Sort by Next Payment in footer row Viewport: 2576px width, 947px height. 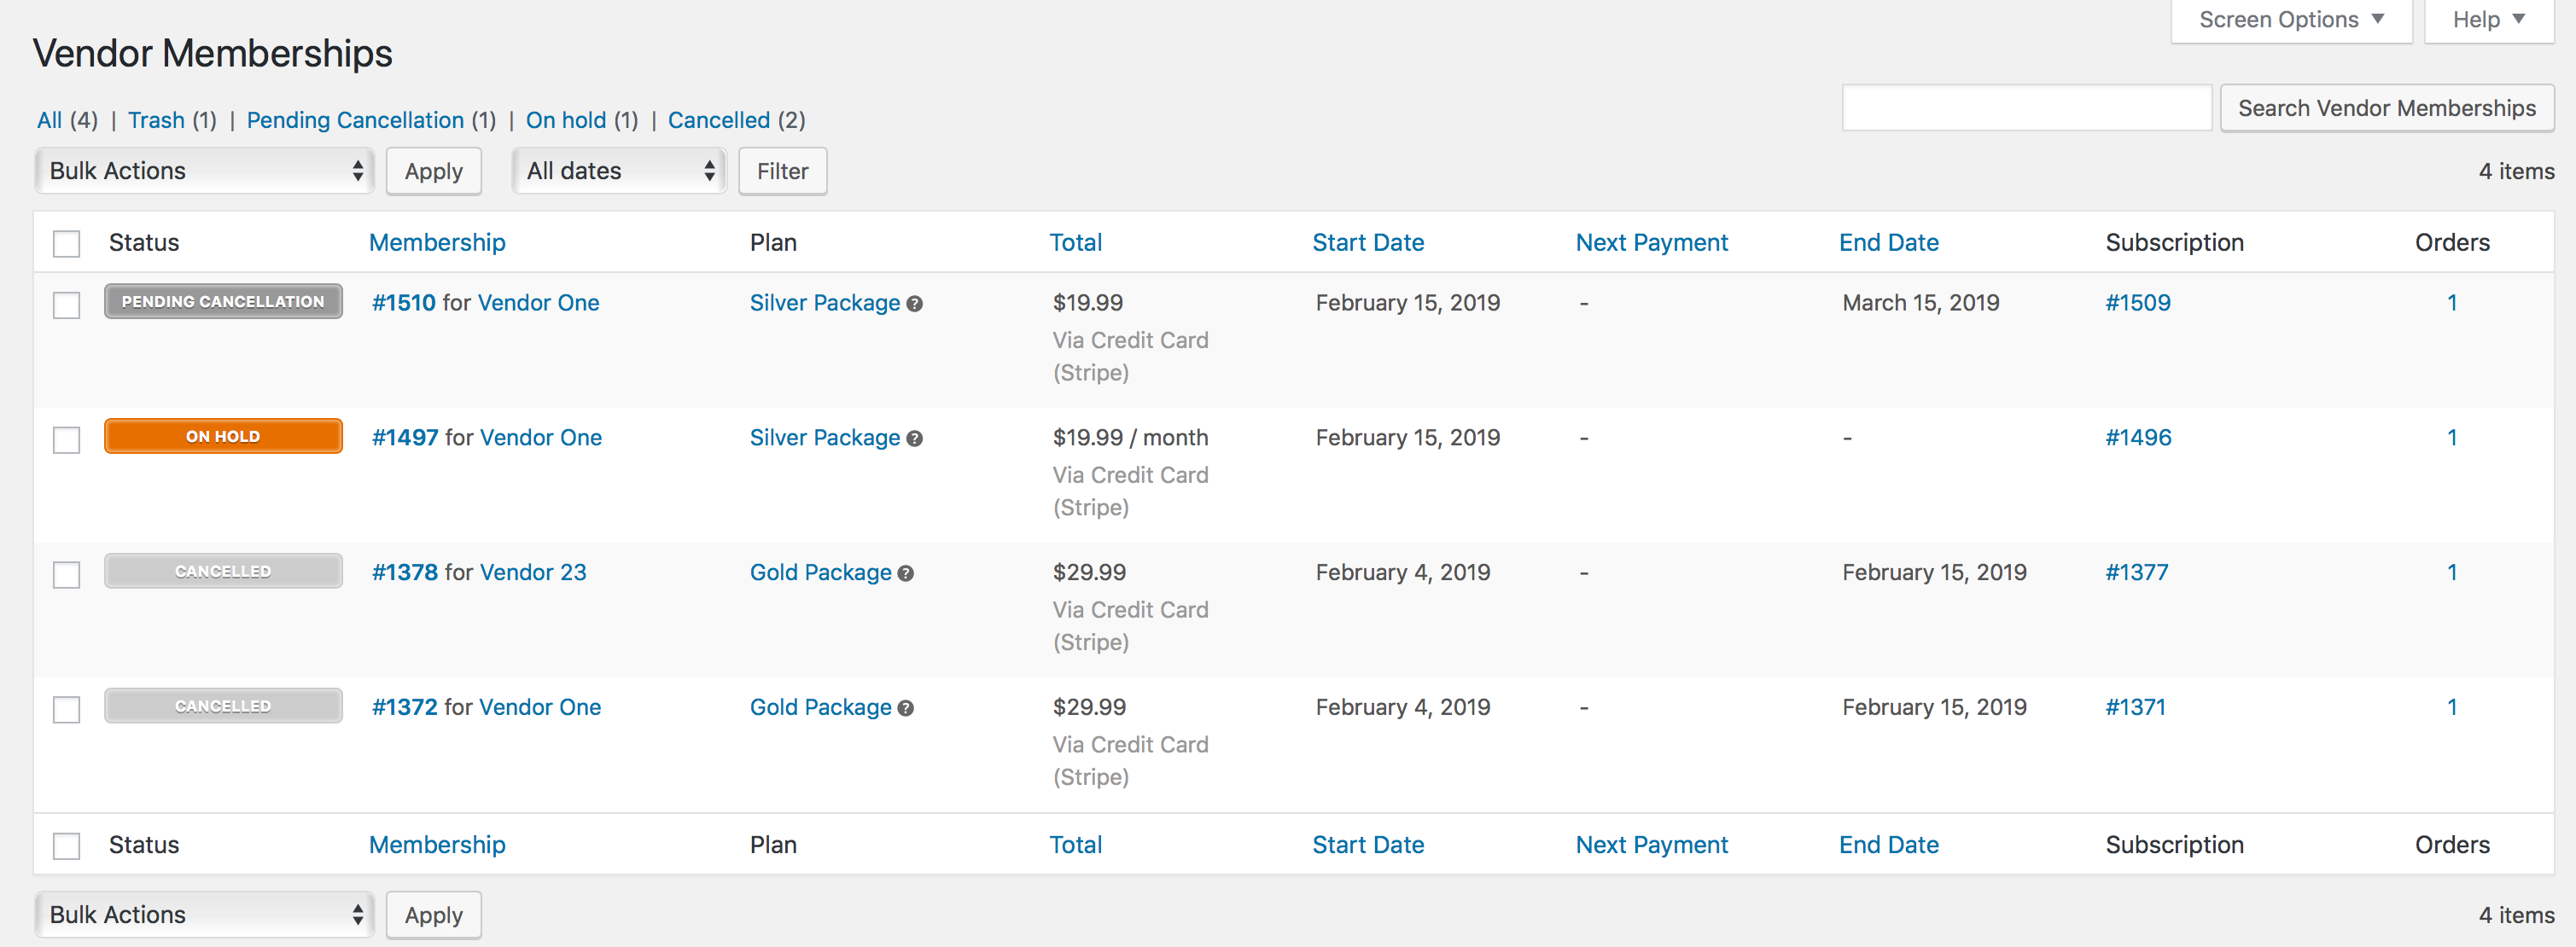[x=1652, y=845]
